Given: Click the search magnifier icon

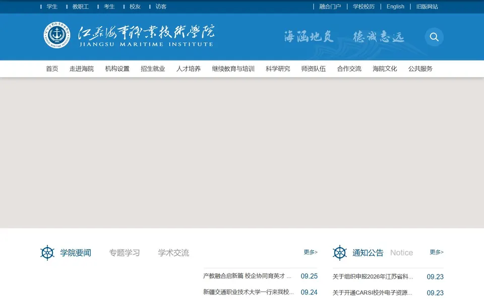Looking at the screenshot, I should pyautogui.click(x=434, y=37).
